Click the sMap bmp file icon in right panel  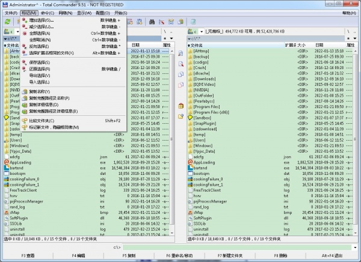click(190, 212)
